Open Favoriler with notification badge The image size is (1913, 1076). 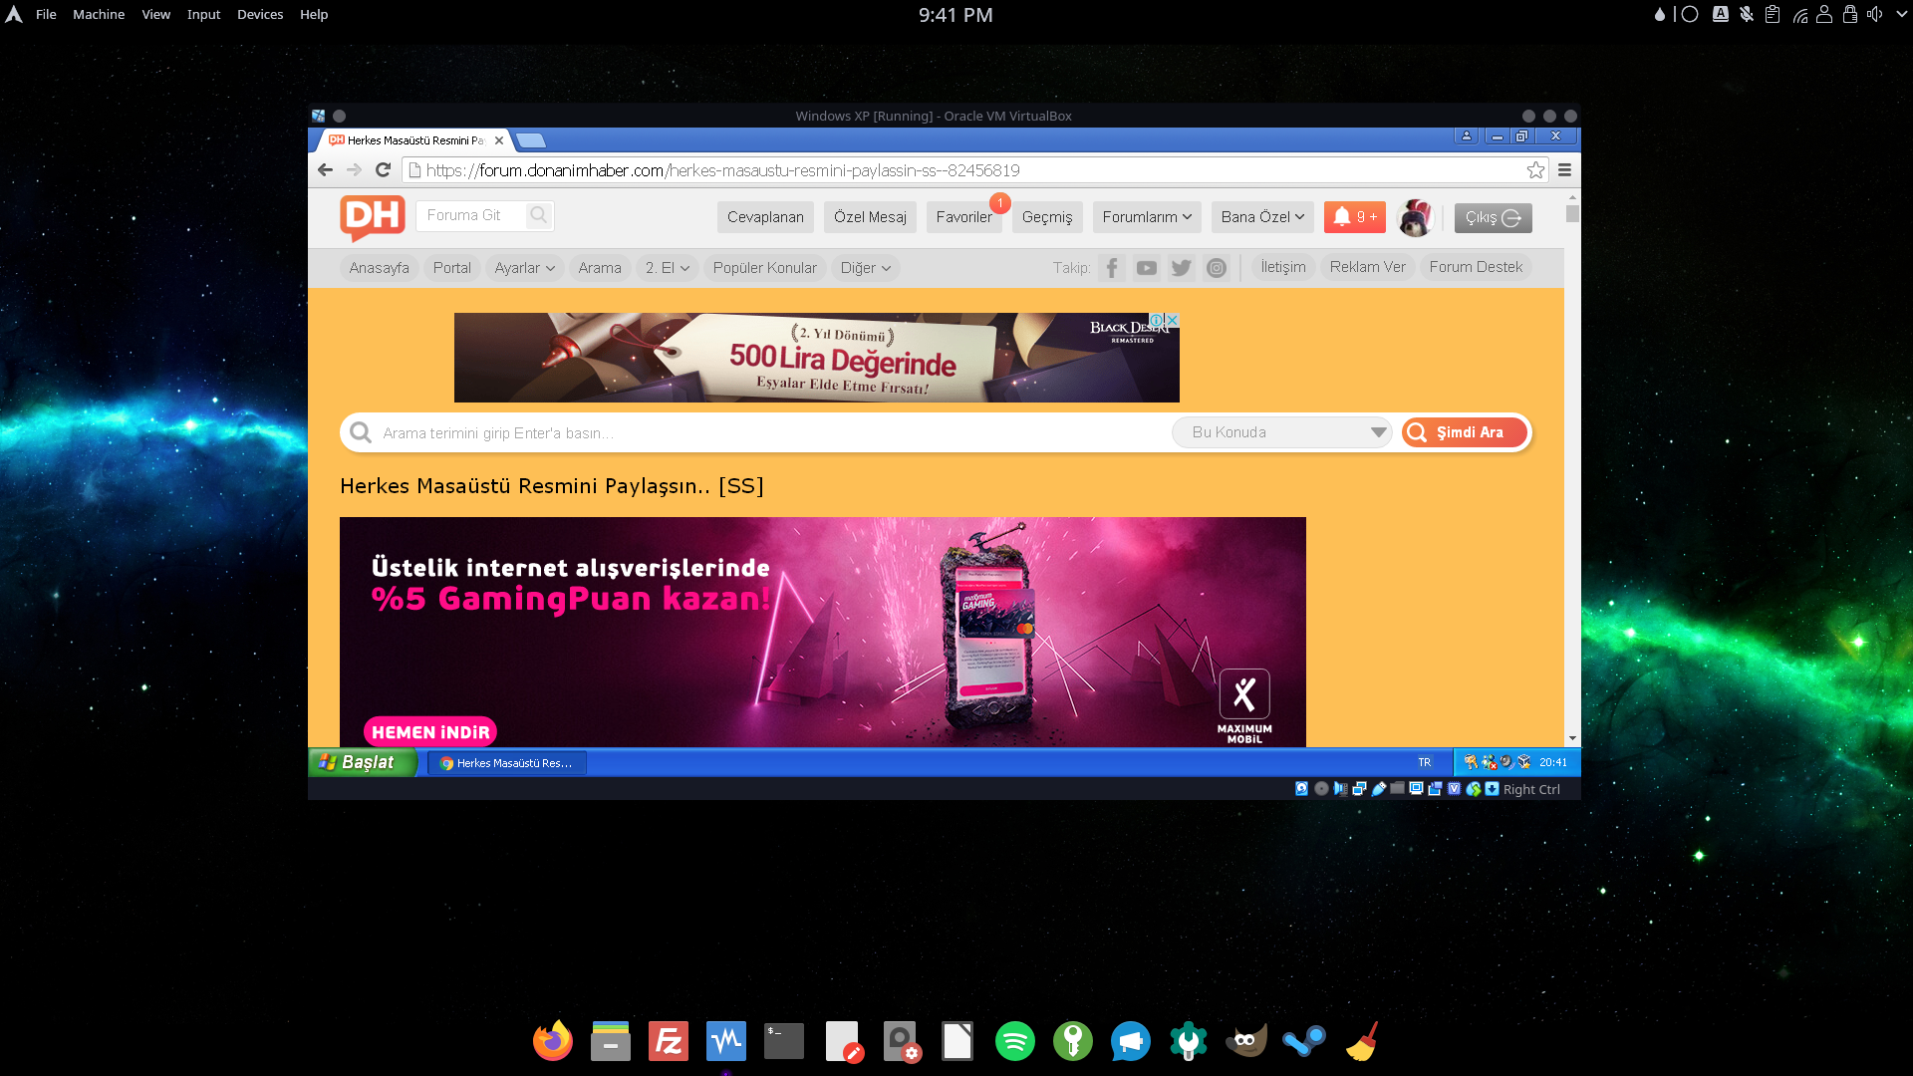pyautogui.click(x=963, y=217)
